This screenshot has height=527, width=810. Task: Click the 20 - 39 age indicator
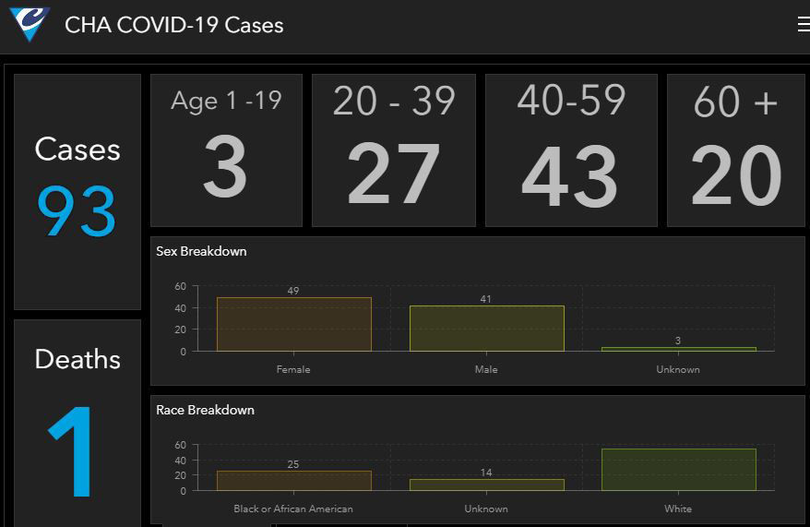click(394, 150)
